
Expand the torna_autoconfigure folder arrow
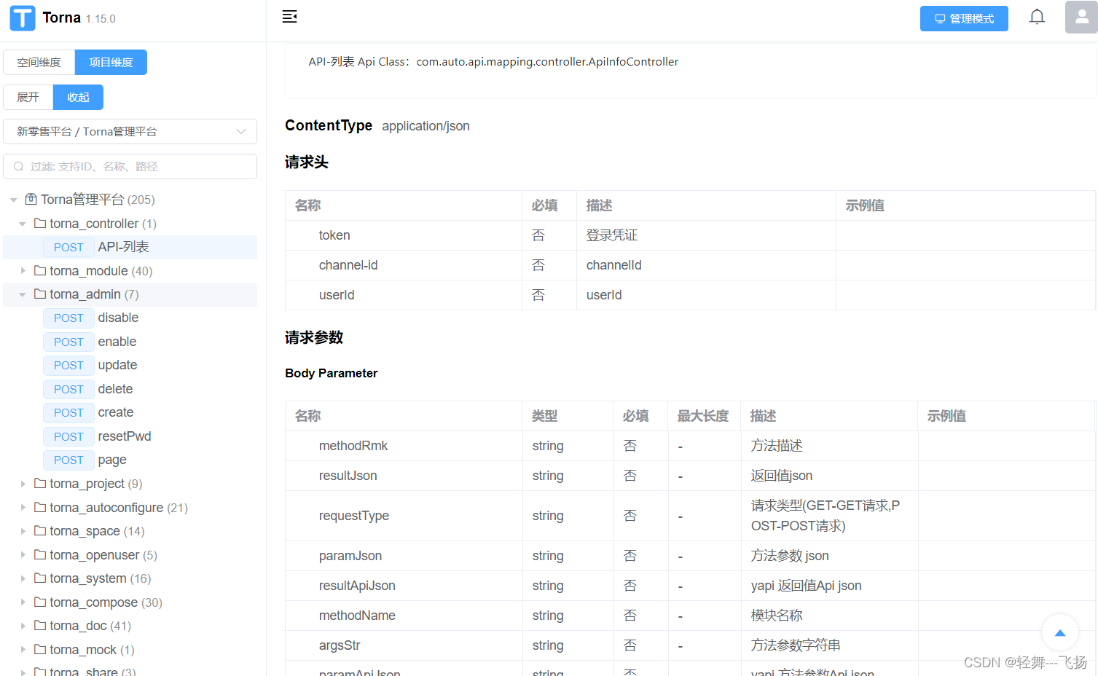click(x=23, y=508)
